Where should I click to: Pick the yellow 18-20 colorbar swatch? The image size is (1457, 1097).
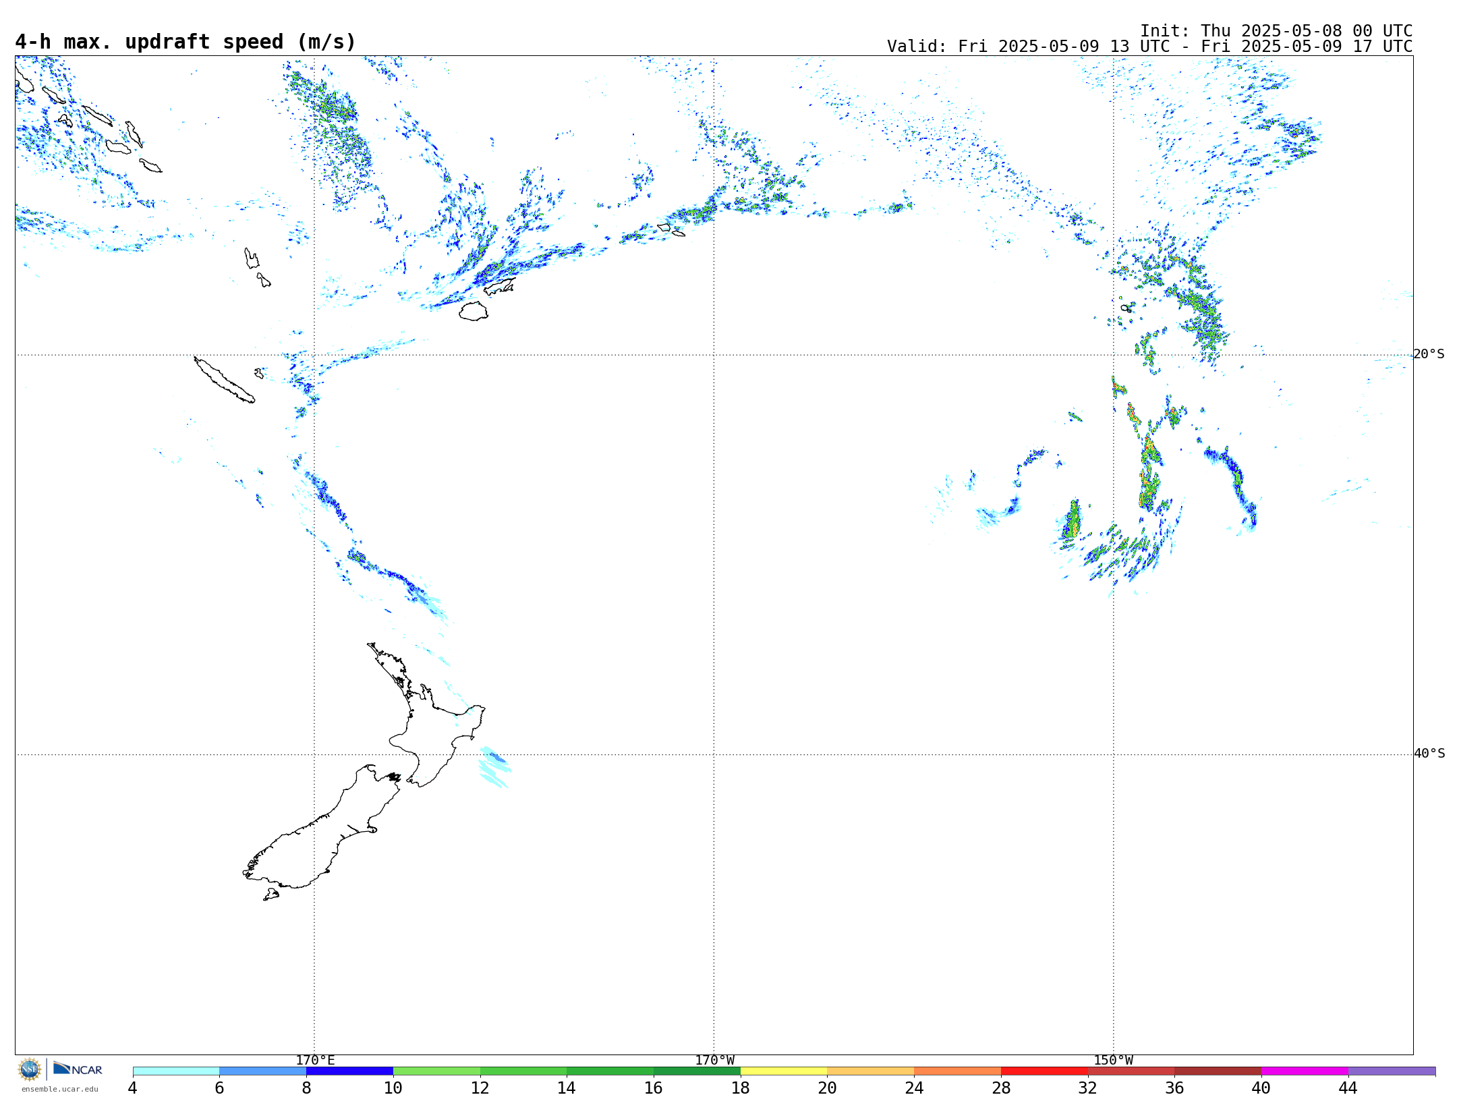pos(784,1071)
